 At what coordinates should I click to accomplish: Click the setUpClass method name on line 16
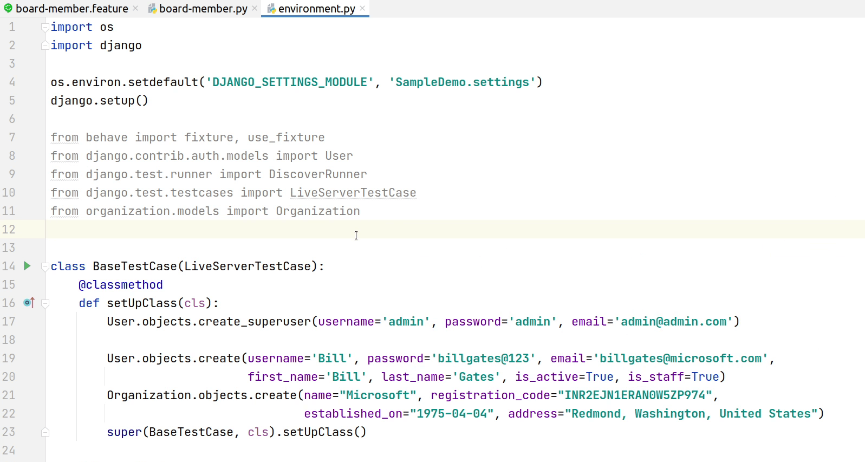tap(142, 303)
